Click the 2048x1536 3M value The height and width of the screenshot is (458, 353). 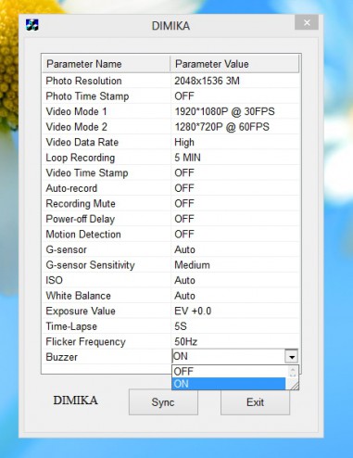click(207, 81)
